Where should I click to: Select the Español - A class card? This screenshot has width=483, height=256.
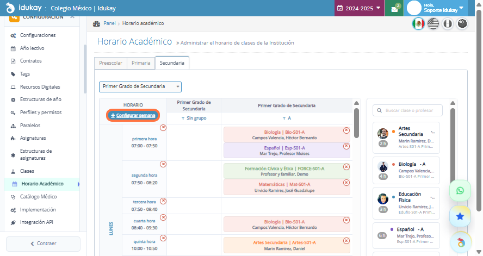click(x=406, y=236)
